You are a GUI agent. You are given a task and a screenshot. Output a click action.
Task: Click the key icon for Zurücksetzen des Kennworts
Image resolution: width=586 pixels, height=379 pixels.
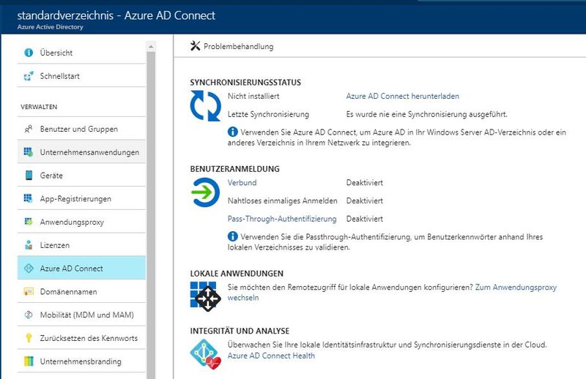(29, 338)
